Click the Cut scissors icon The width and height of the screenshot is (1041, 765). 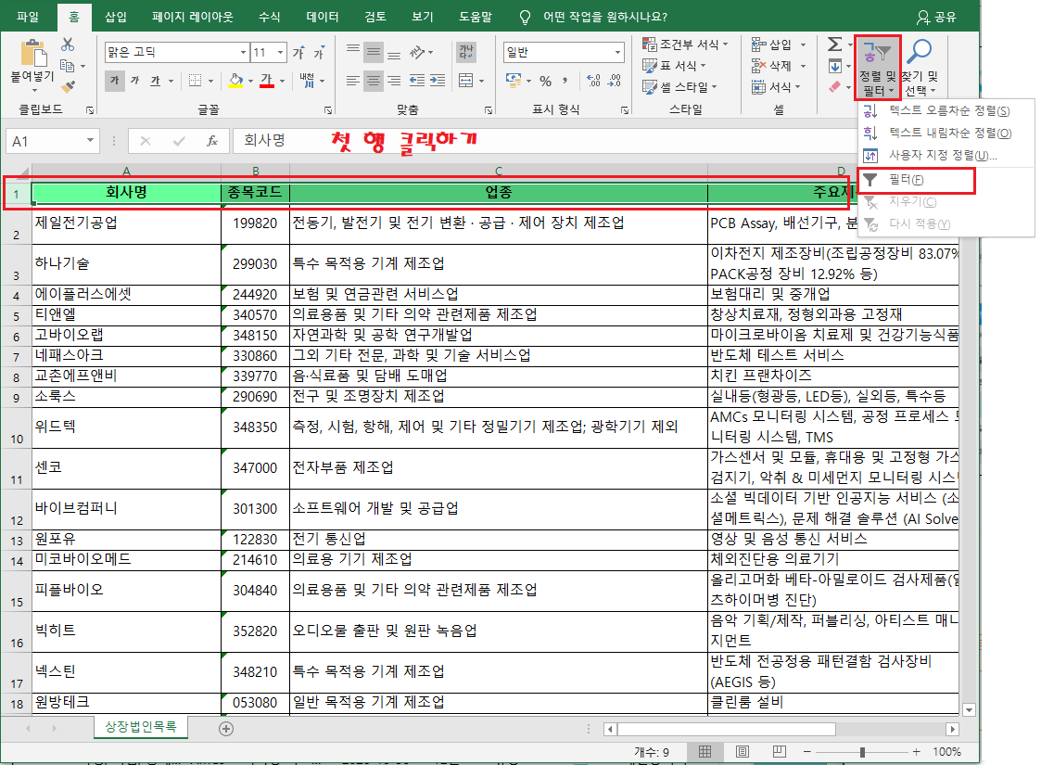[x=68, y=45]
